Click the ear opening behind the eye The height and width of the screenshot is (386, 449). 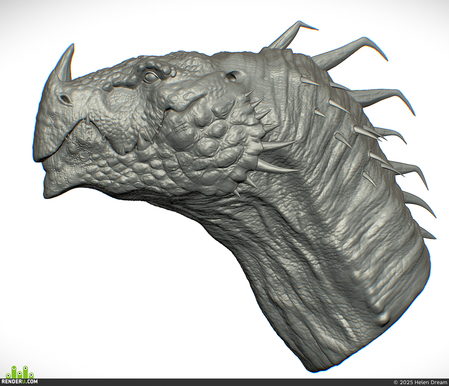click(x=231, y=76)
